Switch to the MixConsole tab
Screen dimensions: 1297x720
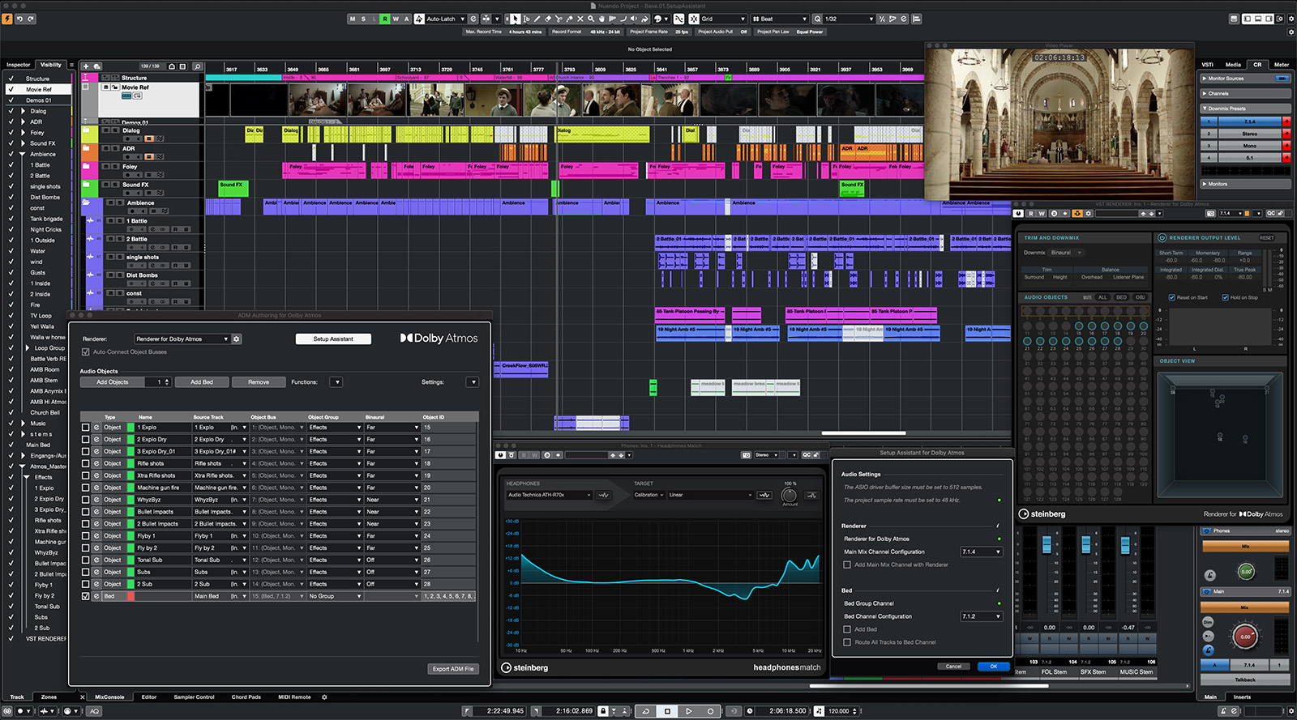(x=109, y=697)
